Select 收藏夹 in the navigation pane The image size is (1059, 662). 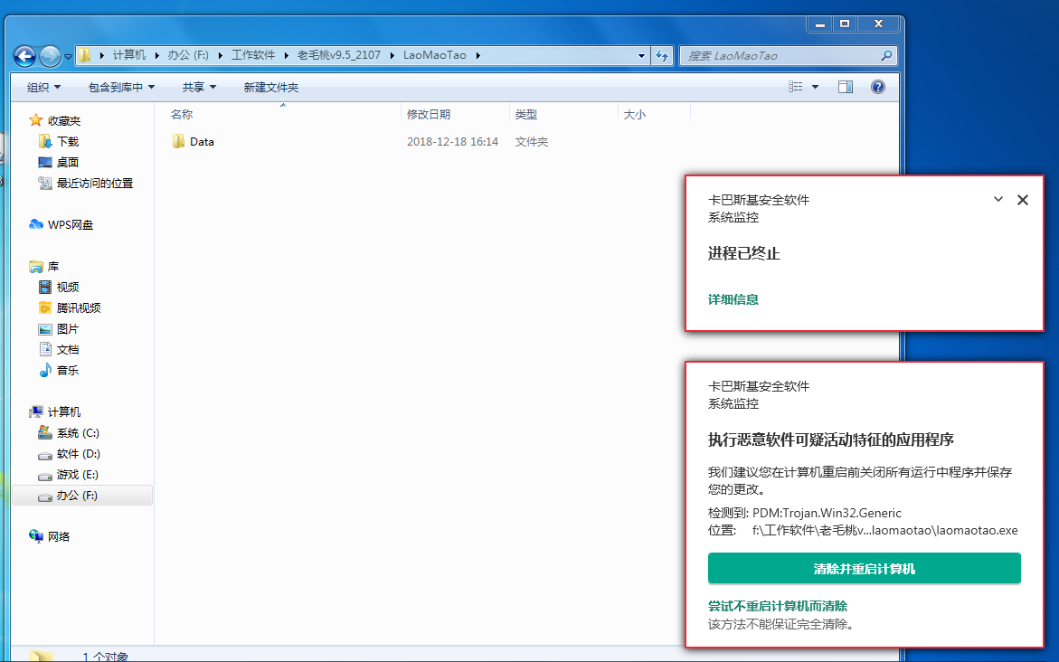[x=63, y=121]
